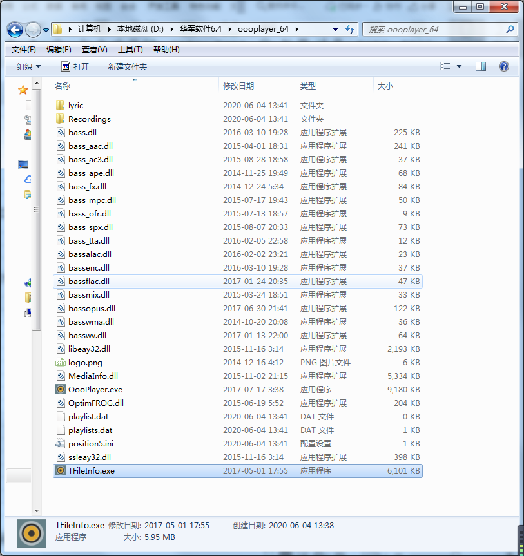524x556 pixels.
Task: Open the 编辑(E) menu
Action: tap(59, 50)
